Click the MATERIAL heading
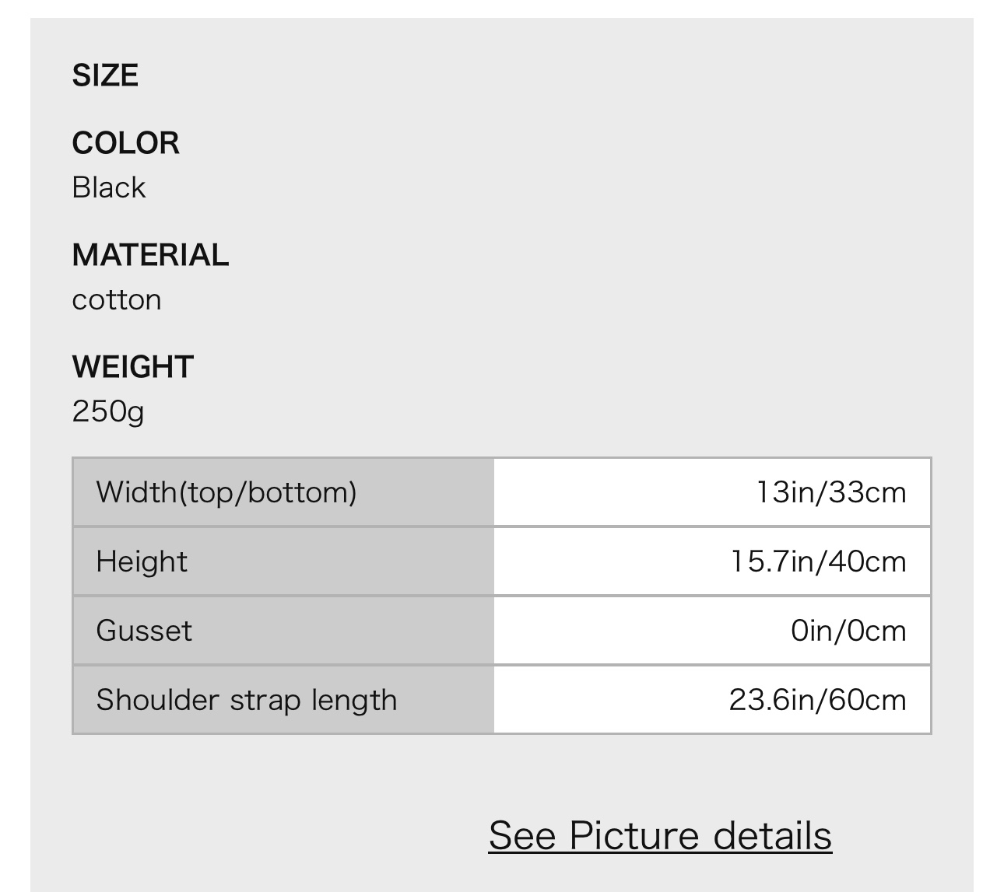The height and width of the screenshot is (892, 1004). tap(150, 254)
